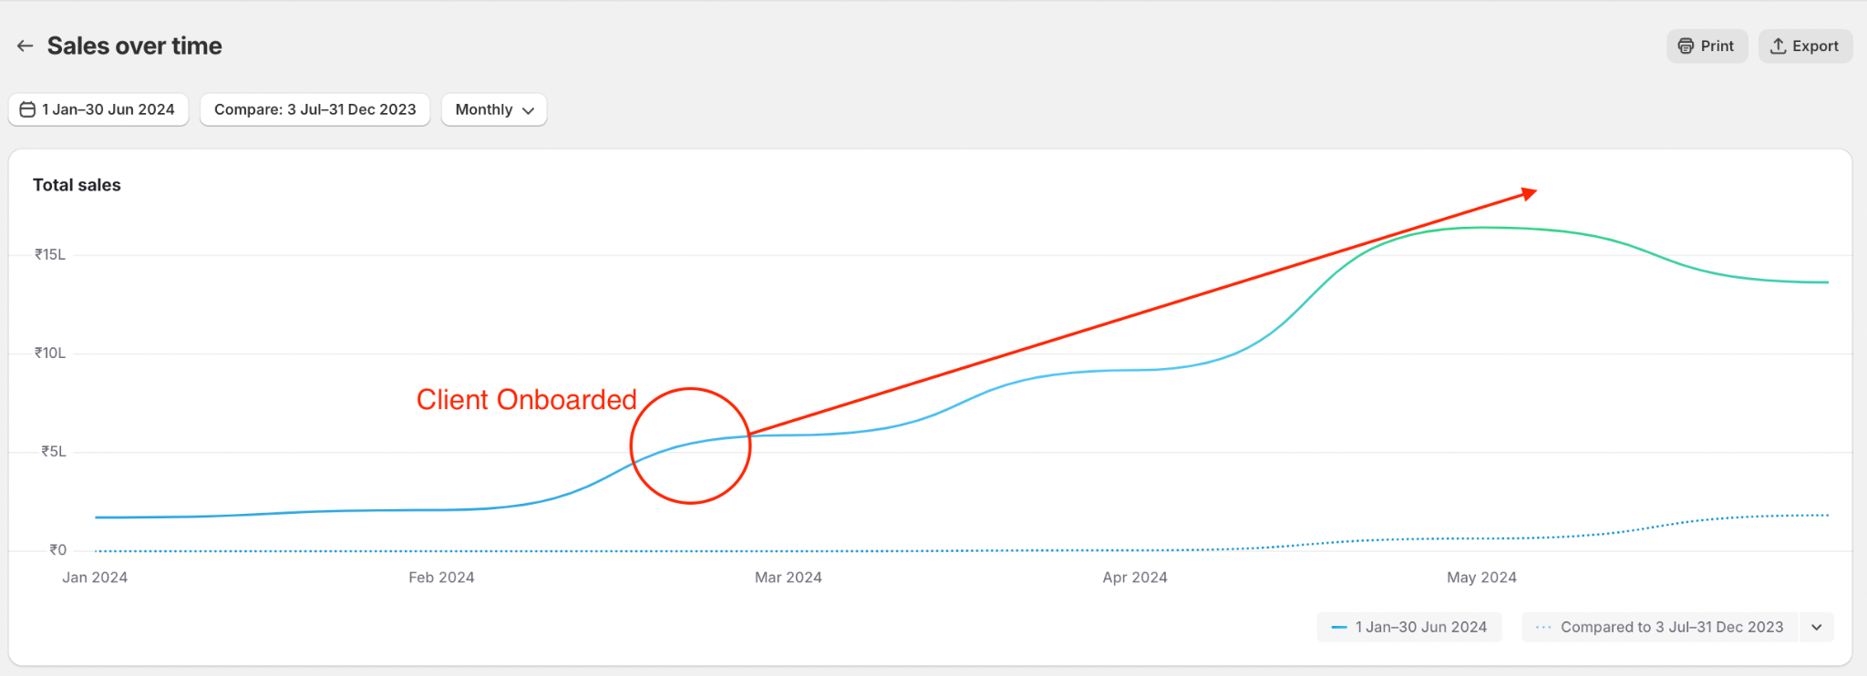Image resolution: width=1867 pixels, height=676 pixels.
Task: Click the Total sales chart title
Action: (77, 185)
